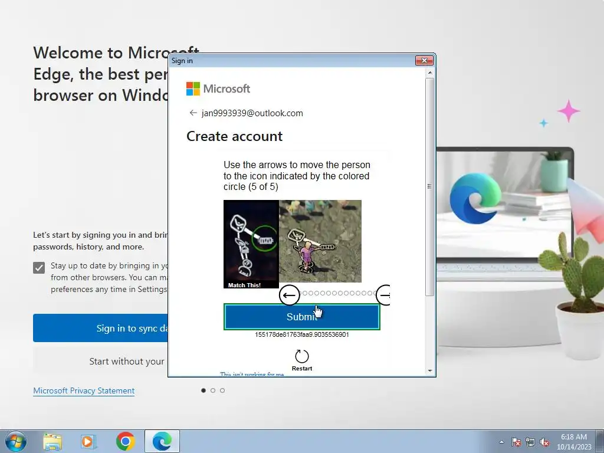Click the right arrow to move the person

[383, 296]
